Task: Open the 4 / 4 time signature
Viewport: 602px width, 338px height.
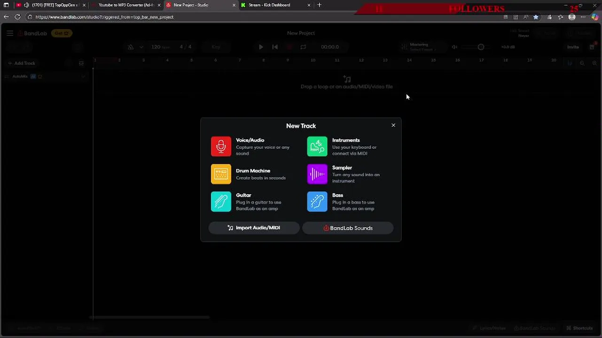Action: coord(186,47)
